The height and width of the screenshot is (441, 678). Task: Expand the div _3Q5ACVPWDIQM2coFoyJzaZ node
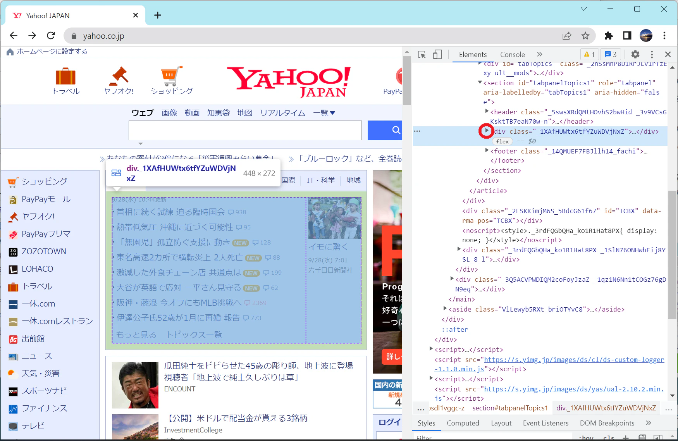pyautogui.click(x=452, y=279)
